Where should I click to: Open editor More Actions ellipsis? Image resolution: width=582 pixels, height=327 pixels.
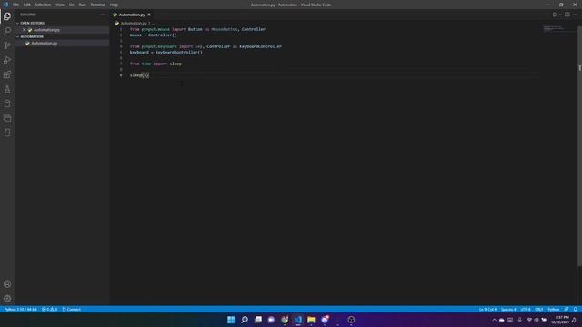[575, 15]
